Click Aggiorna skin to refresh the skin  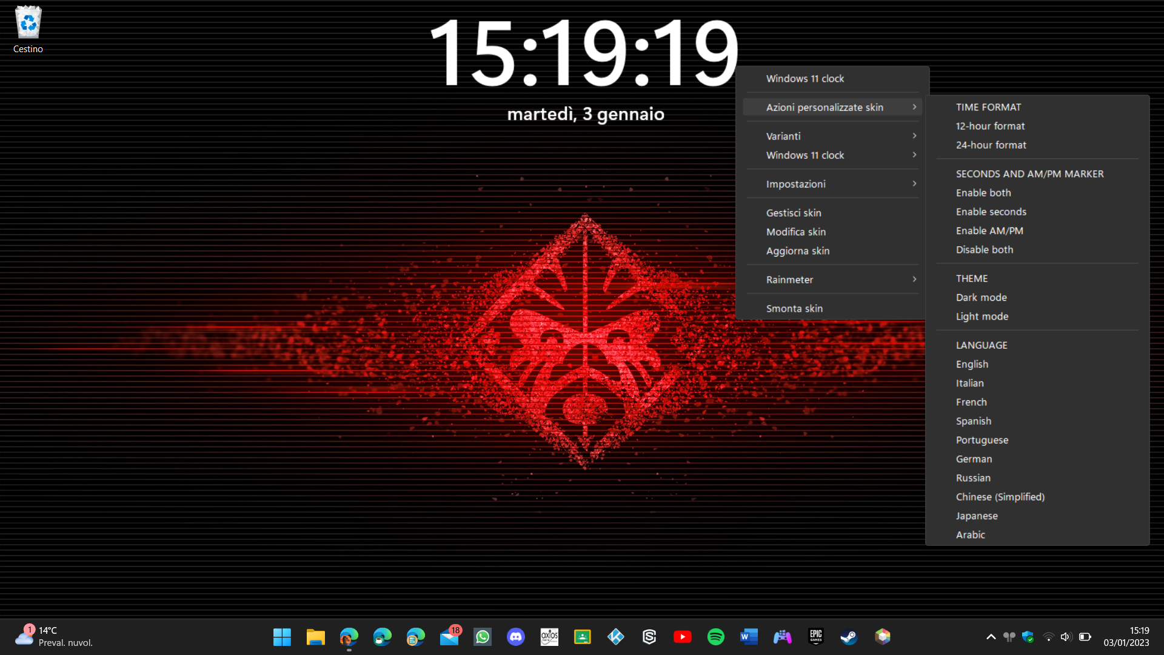(x=798, y=250)
